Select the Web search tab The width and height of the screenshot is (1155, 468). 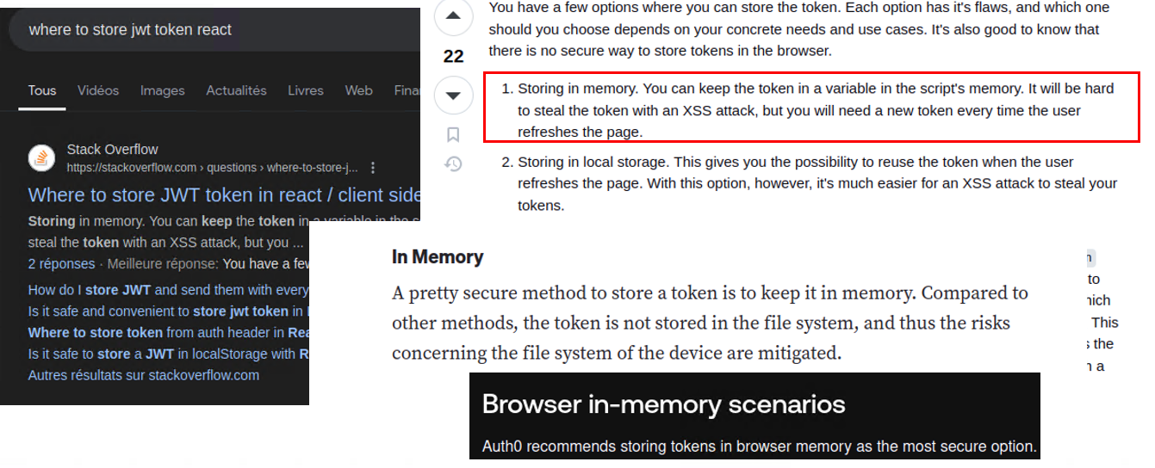coord(358,90)
